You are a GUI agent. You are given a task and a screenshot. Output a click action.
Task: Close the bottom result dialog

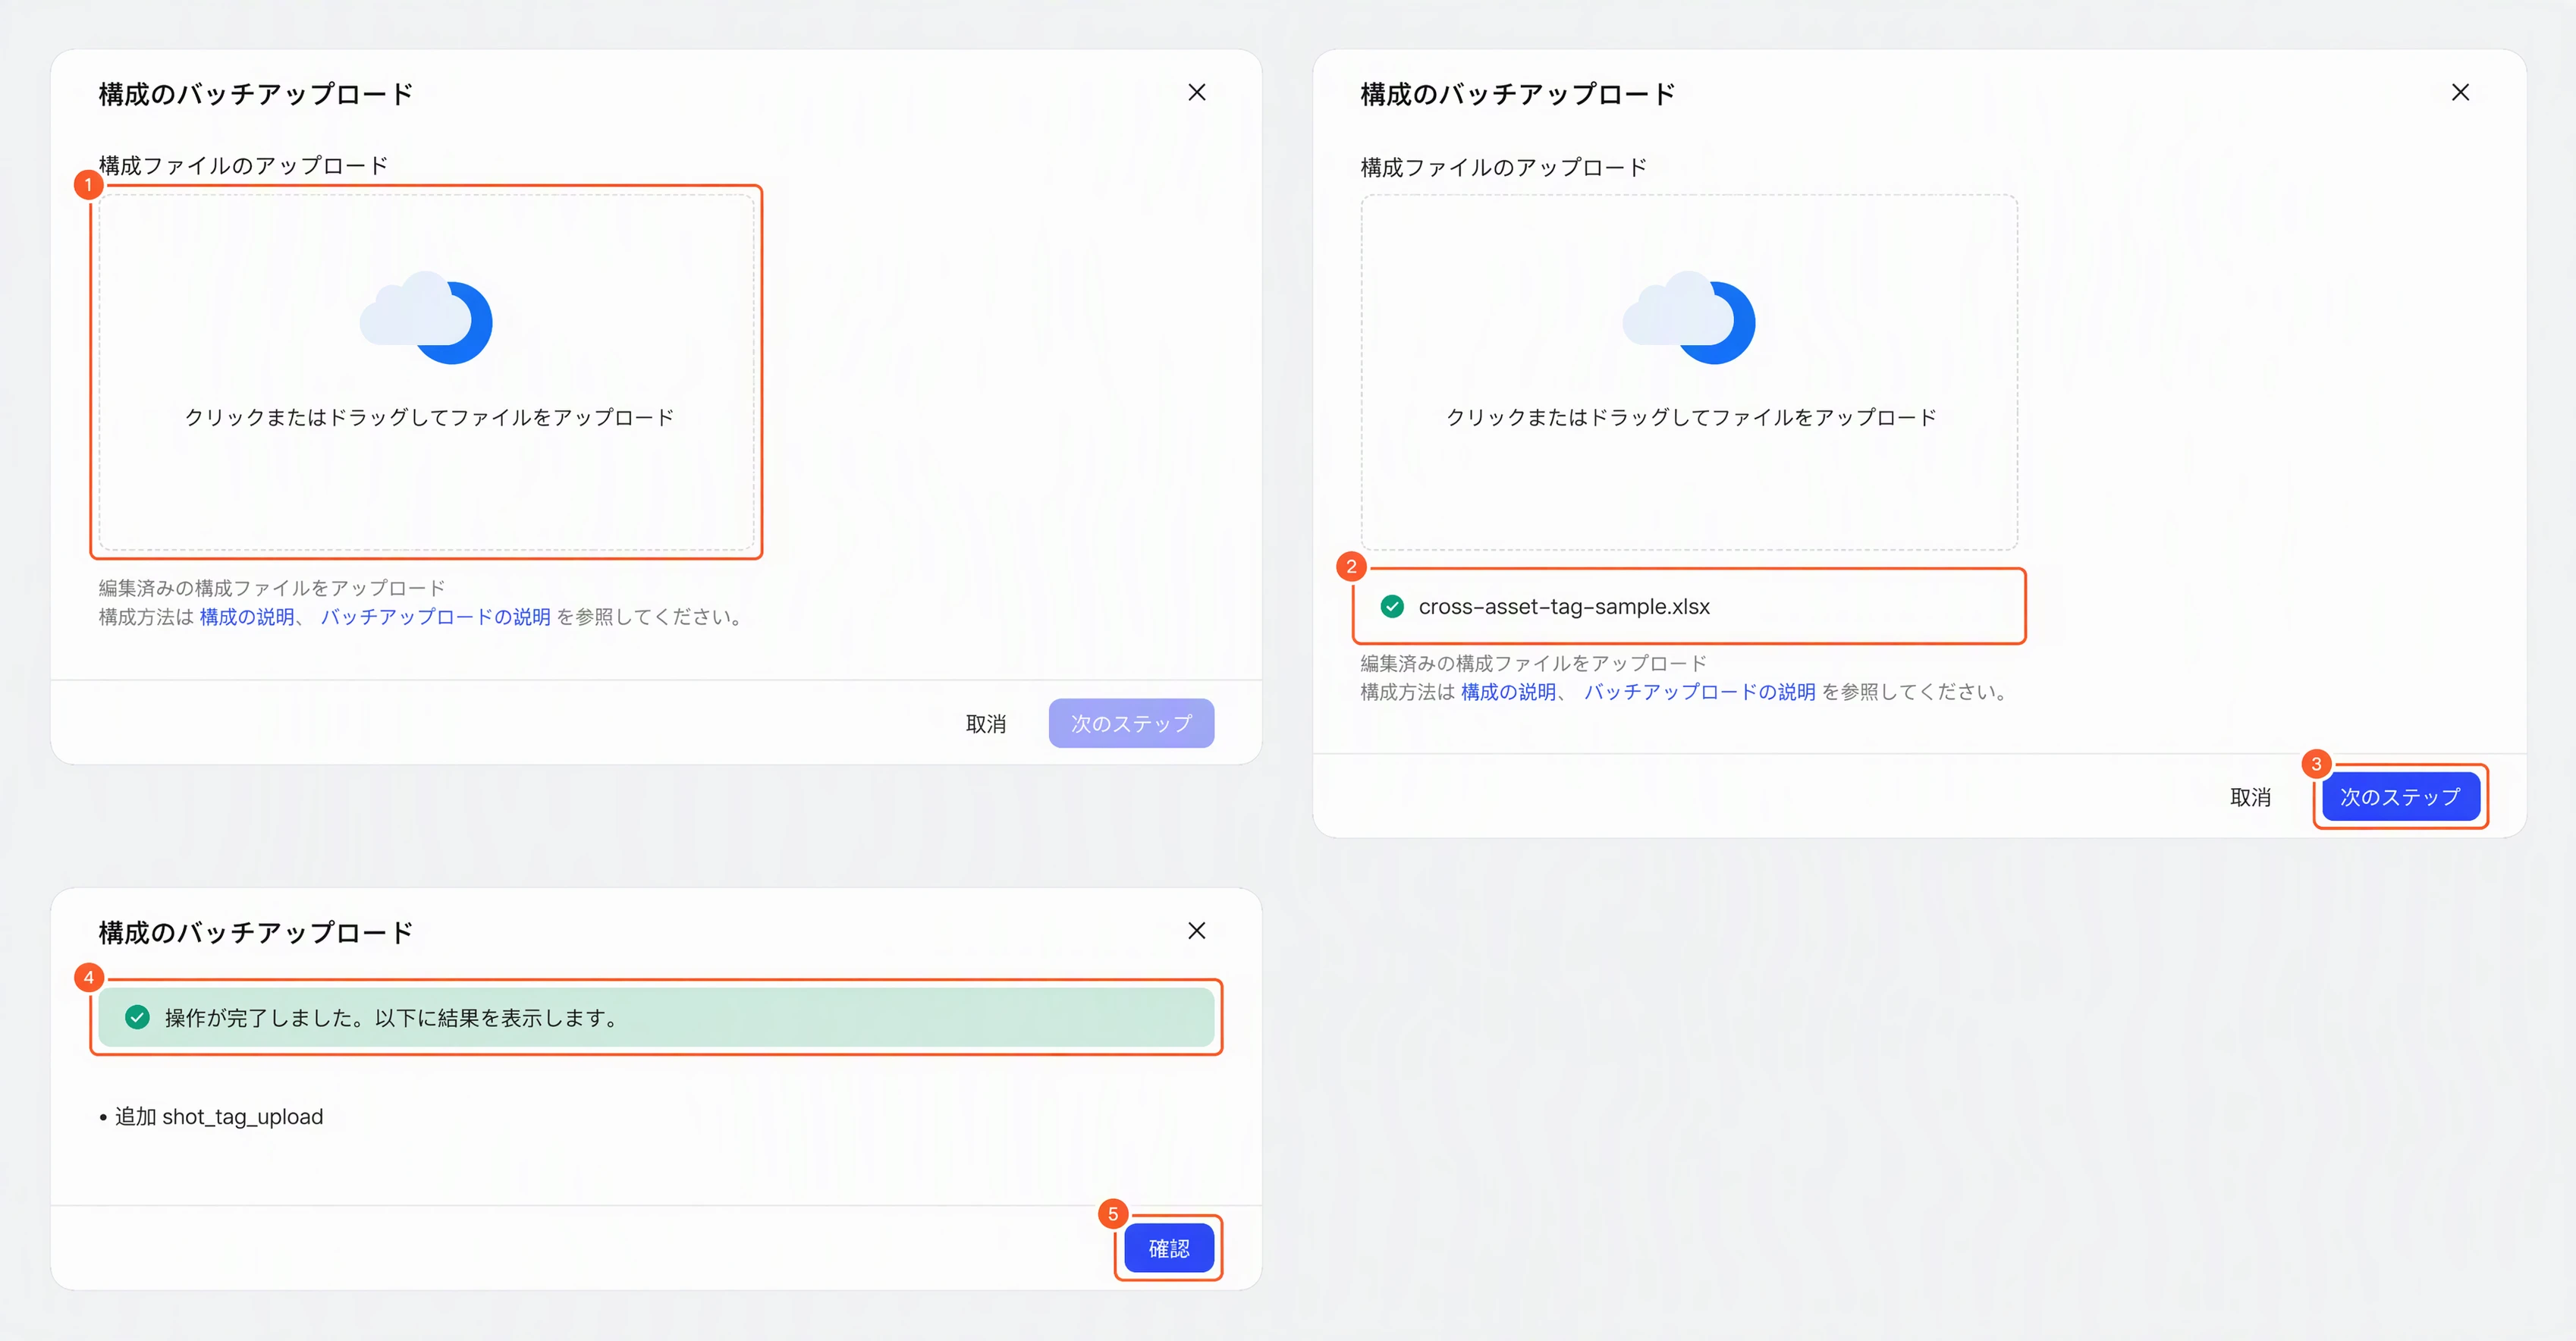point(1196,930)
